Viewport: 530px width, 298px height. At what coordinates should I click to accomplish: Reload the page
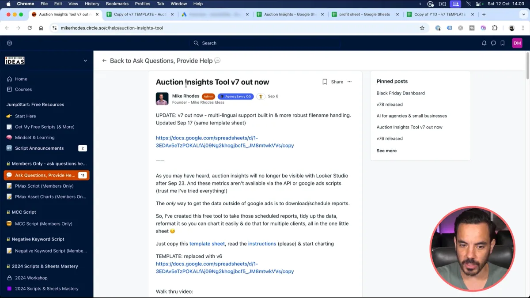(30, 28)
